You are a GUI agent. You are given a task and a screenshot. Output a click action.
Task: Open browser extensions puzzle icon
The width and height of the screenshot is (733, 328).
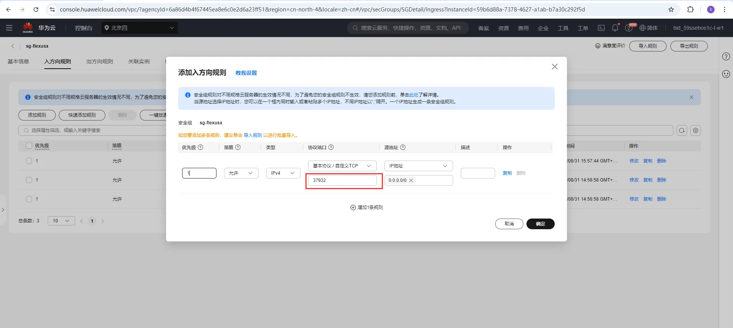(691, 10)
